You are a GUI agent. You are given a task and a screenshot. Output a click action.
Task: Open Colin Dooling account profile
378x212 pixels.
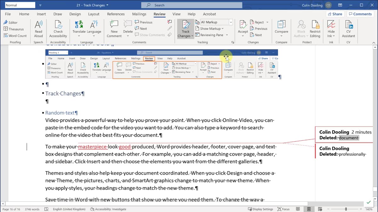click(317, 5)
